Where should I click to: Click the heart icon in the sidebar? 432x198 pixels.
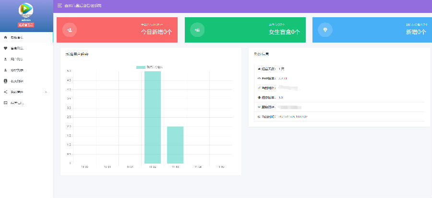(5, 48)
